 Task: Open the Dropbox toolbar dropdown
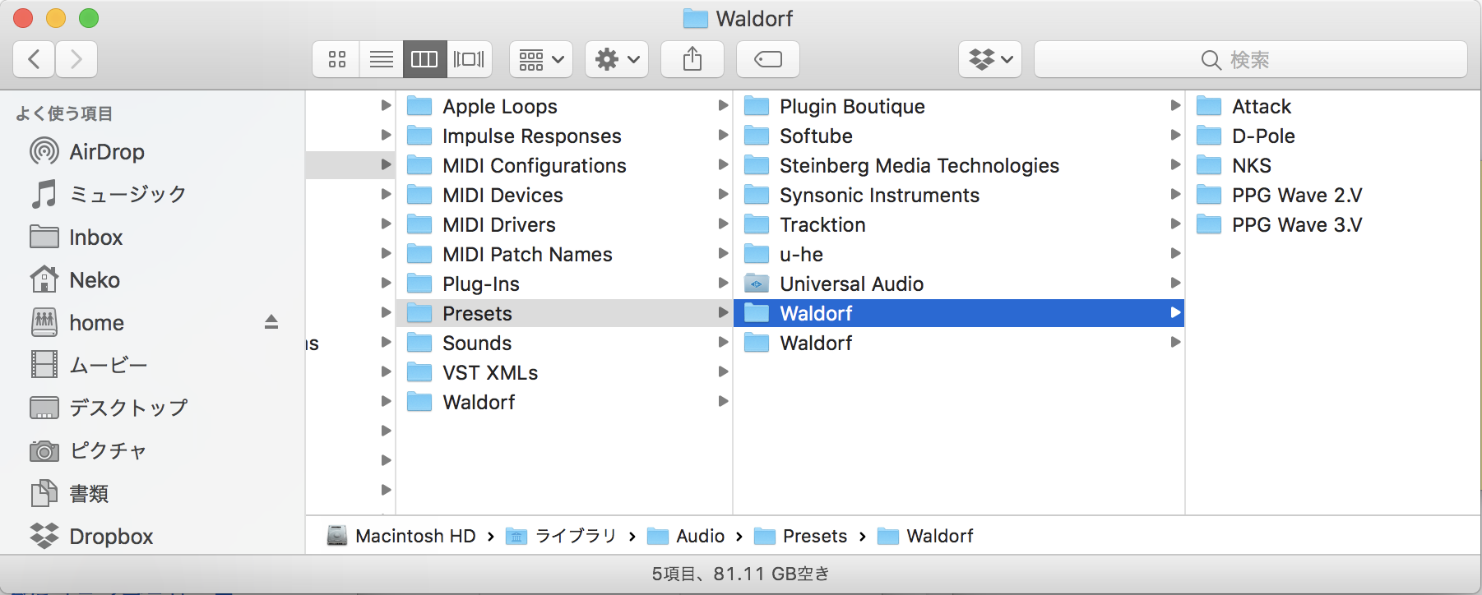(990, 59)
